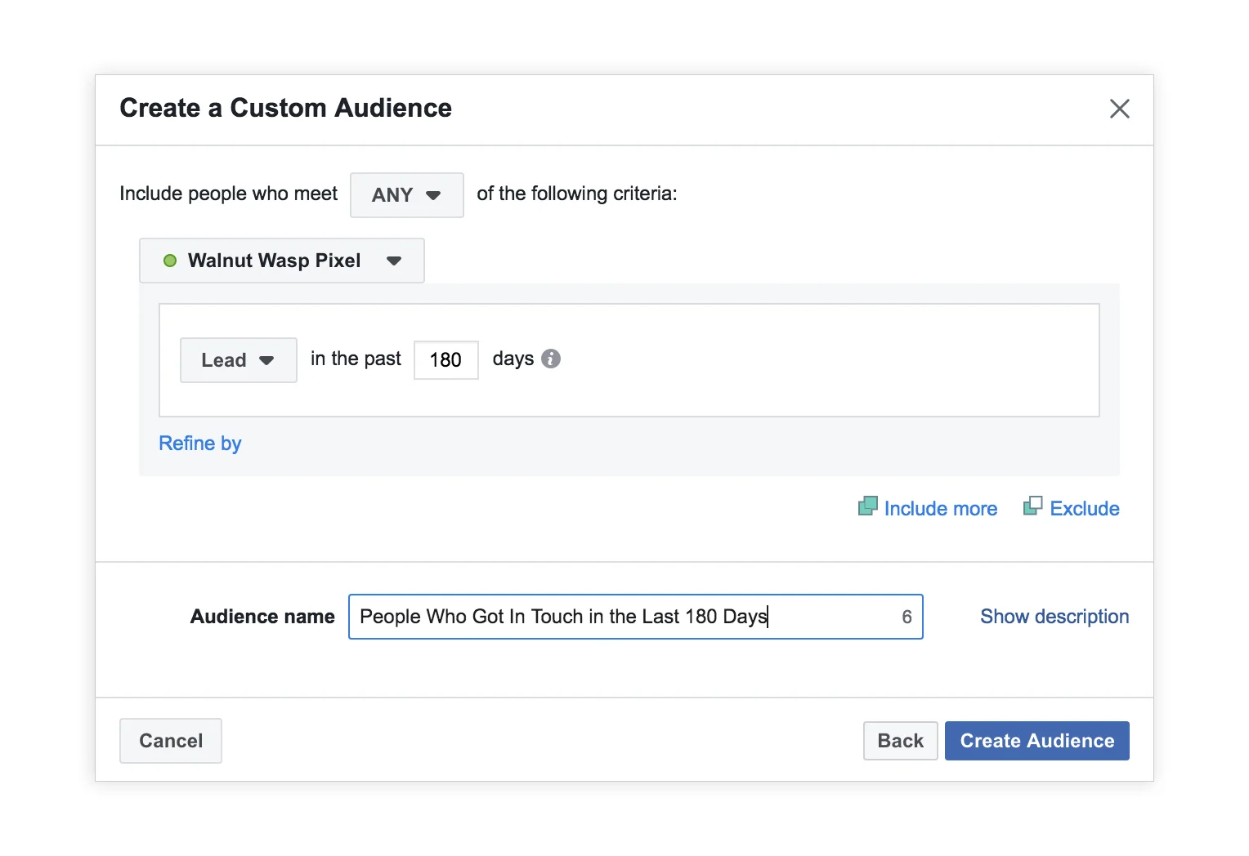Click the Refine by link

pyautogui.click(x=200, y=444)
